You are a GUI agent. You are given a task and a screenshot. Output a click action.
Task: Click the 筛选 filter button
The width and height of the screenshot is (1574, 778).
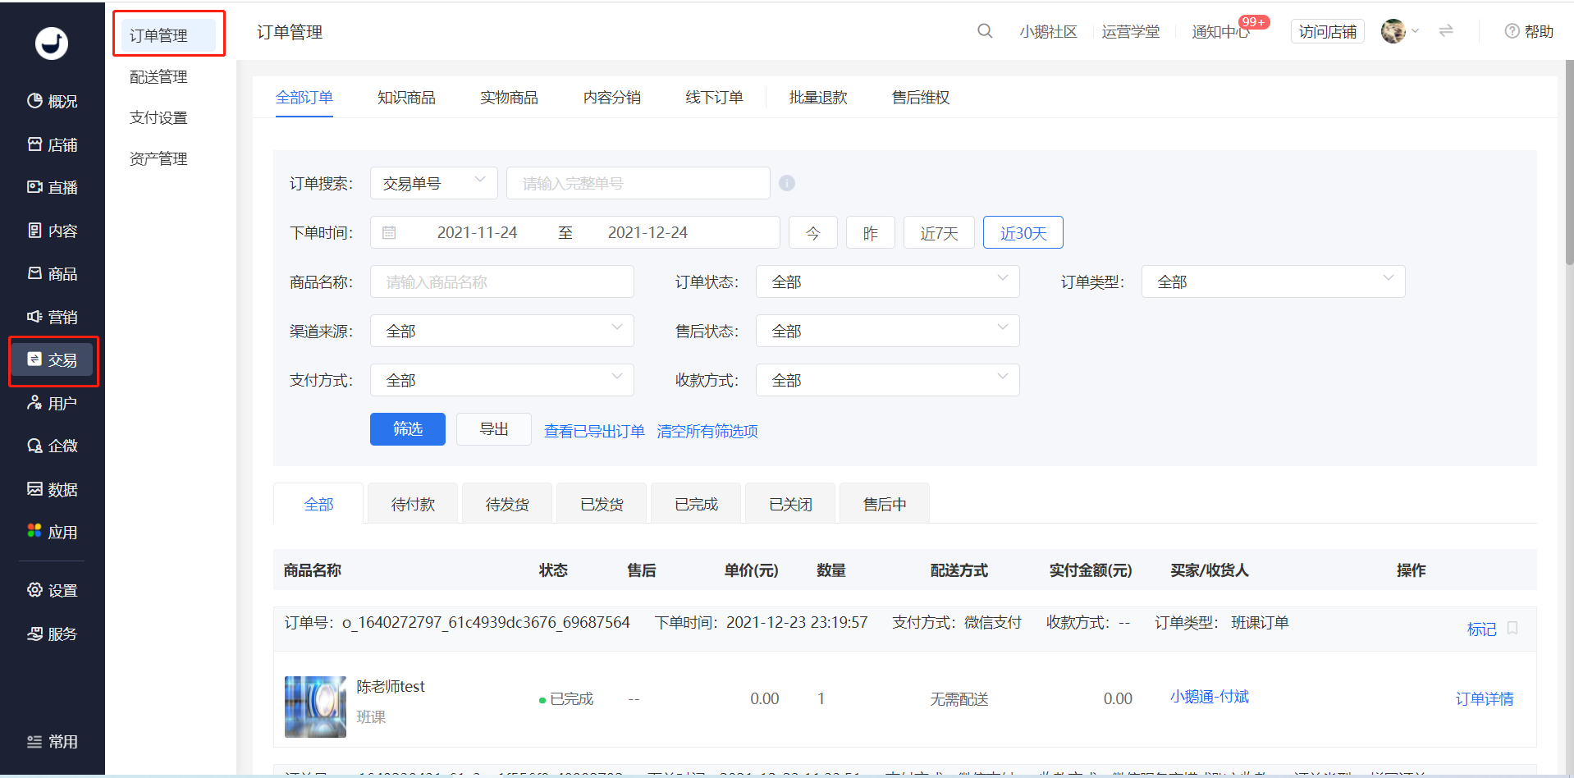408,429
